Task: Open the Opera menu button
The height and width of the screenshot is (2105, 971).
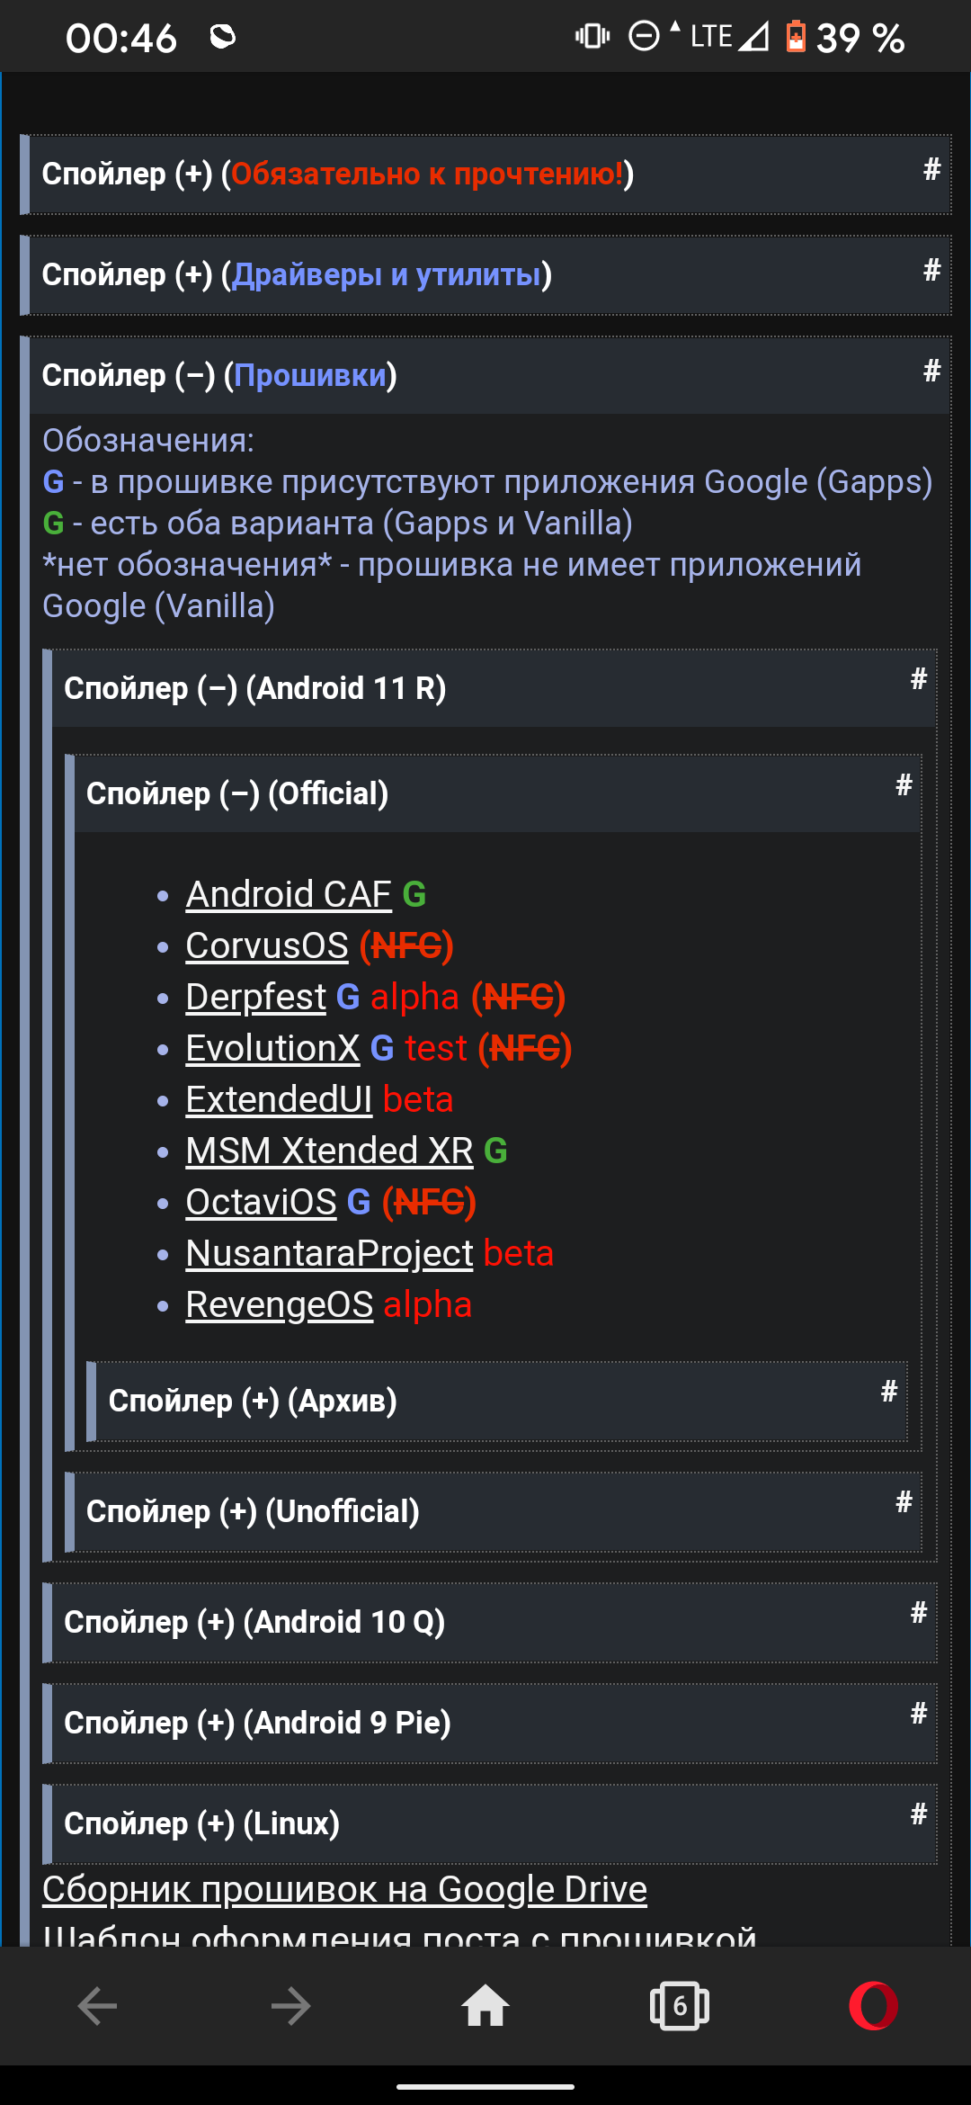Action: [x=873, y=2006]
